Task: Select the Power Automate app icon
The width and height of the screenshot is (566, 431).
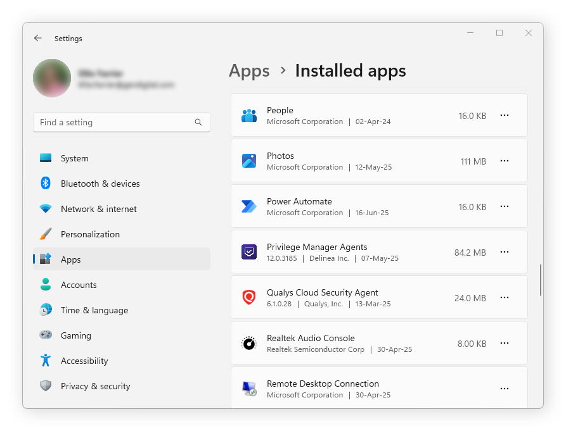Action: coord(248,206)
